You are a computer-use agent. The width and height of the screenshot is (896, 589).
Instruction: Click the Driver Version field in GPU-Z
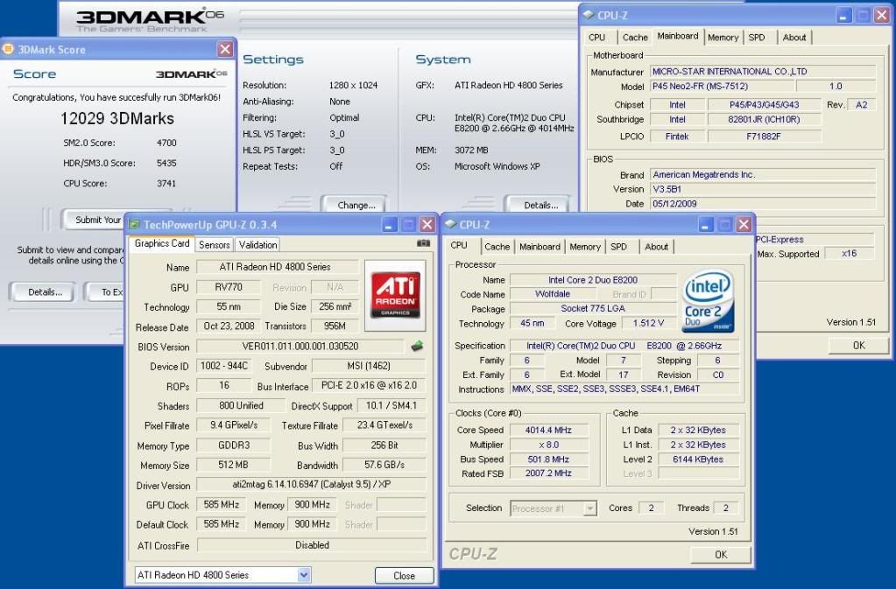coord(312,484)
